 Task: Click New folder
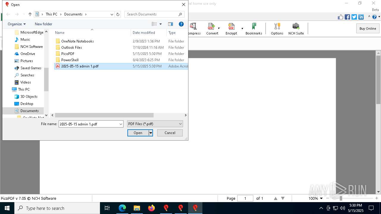(43, 24)
